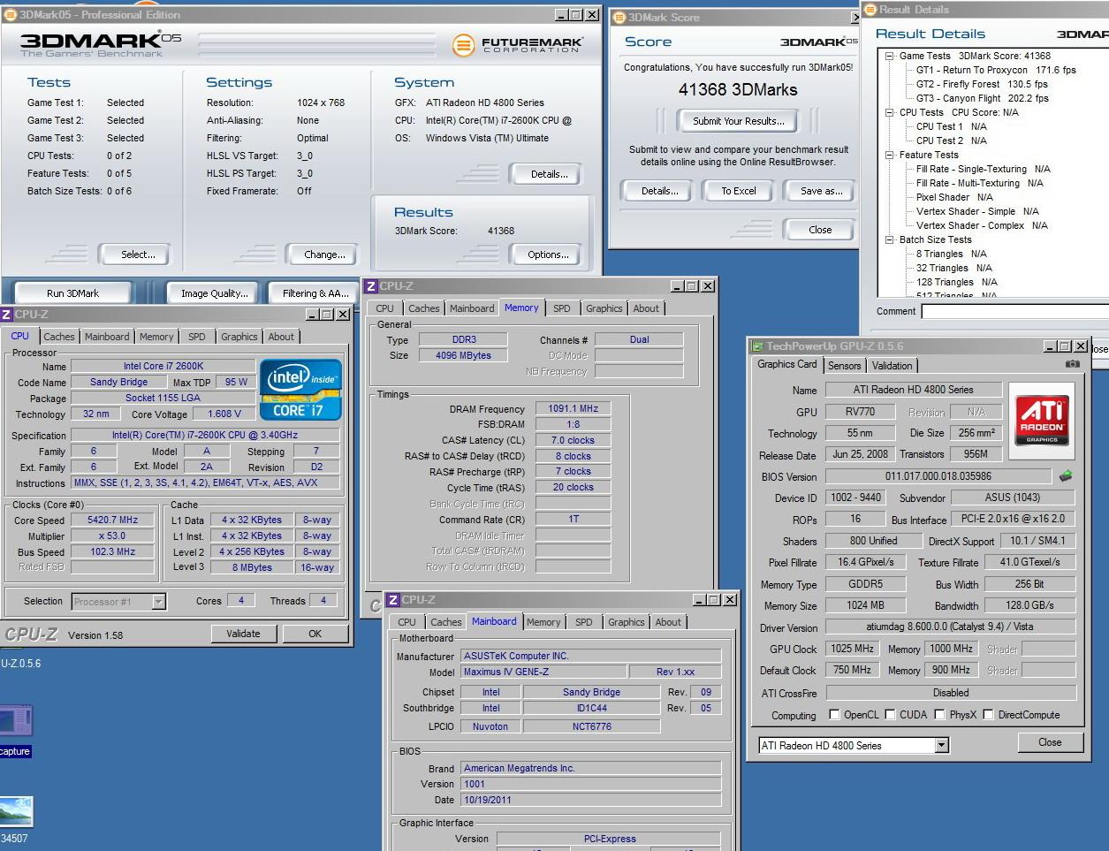Click the To Excel button

739,191
